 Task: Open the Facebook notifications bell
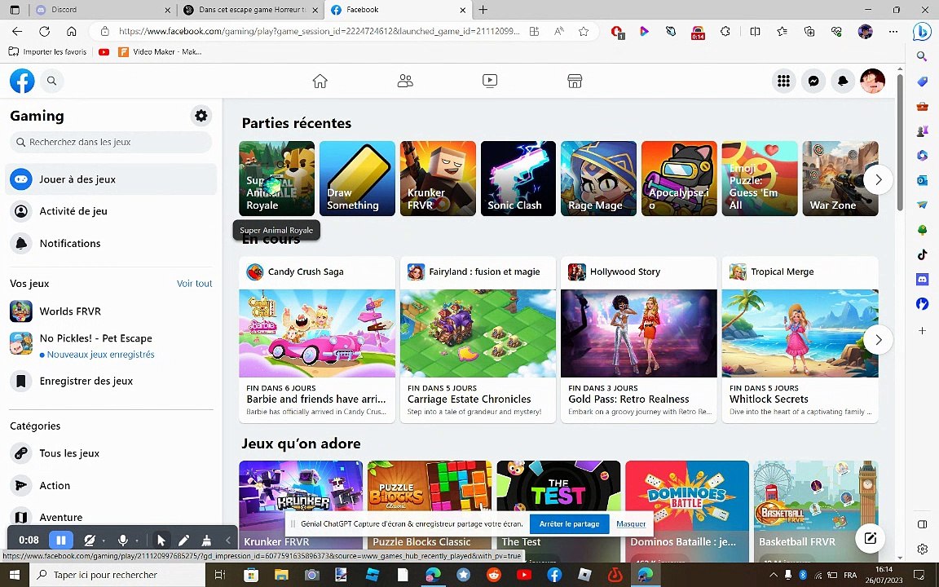pos(843,81)
